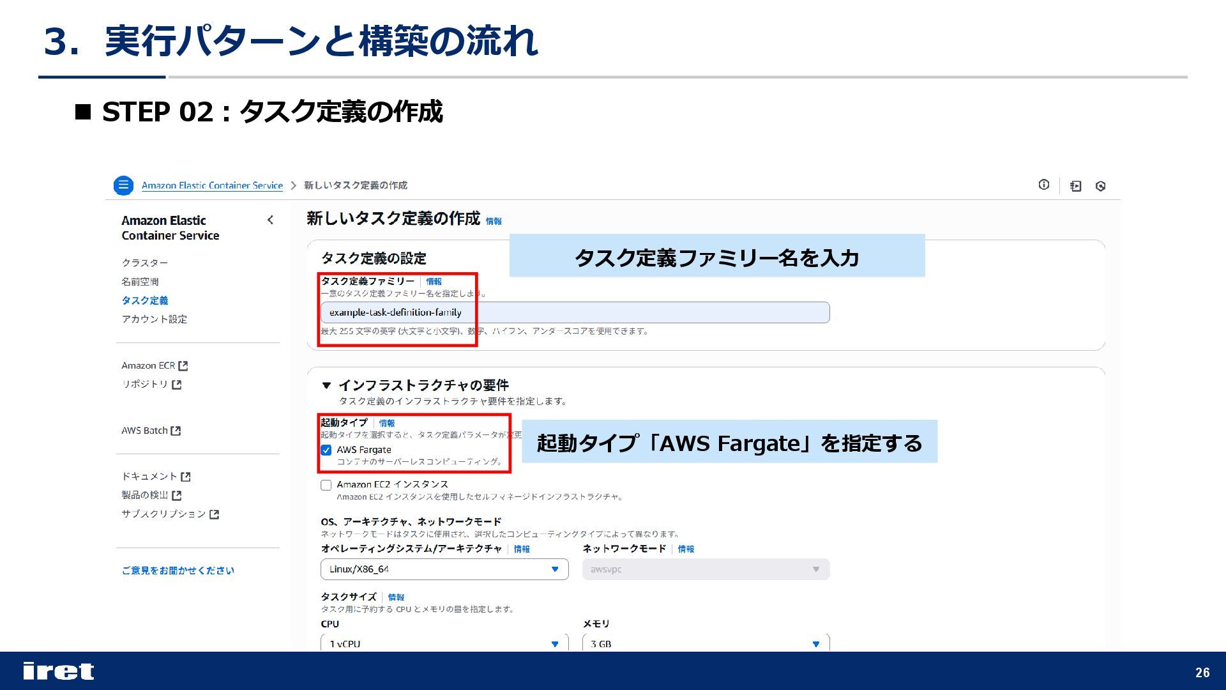The width and height of the screenshot is (1226, 690).
Task: Click Amazon Elastic Container Service breadcrumb link
Action: pyautogui.click(x=212, y=185)
